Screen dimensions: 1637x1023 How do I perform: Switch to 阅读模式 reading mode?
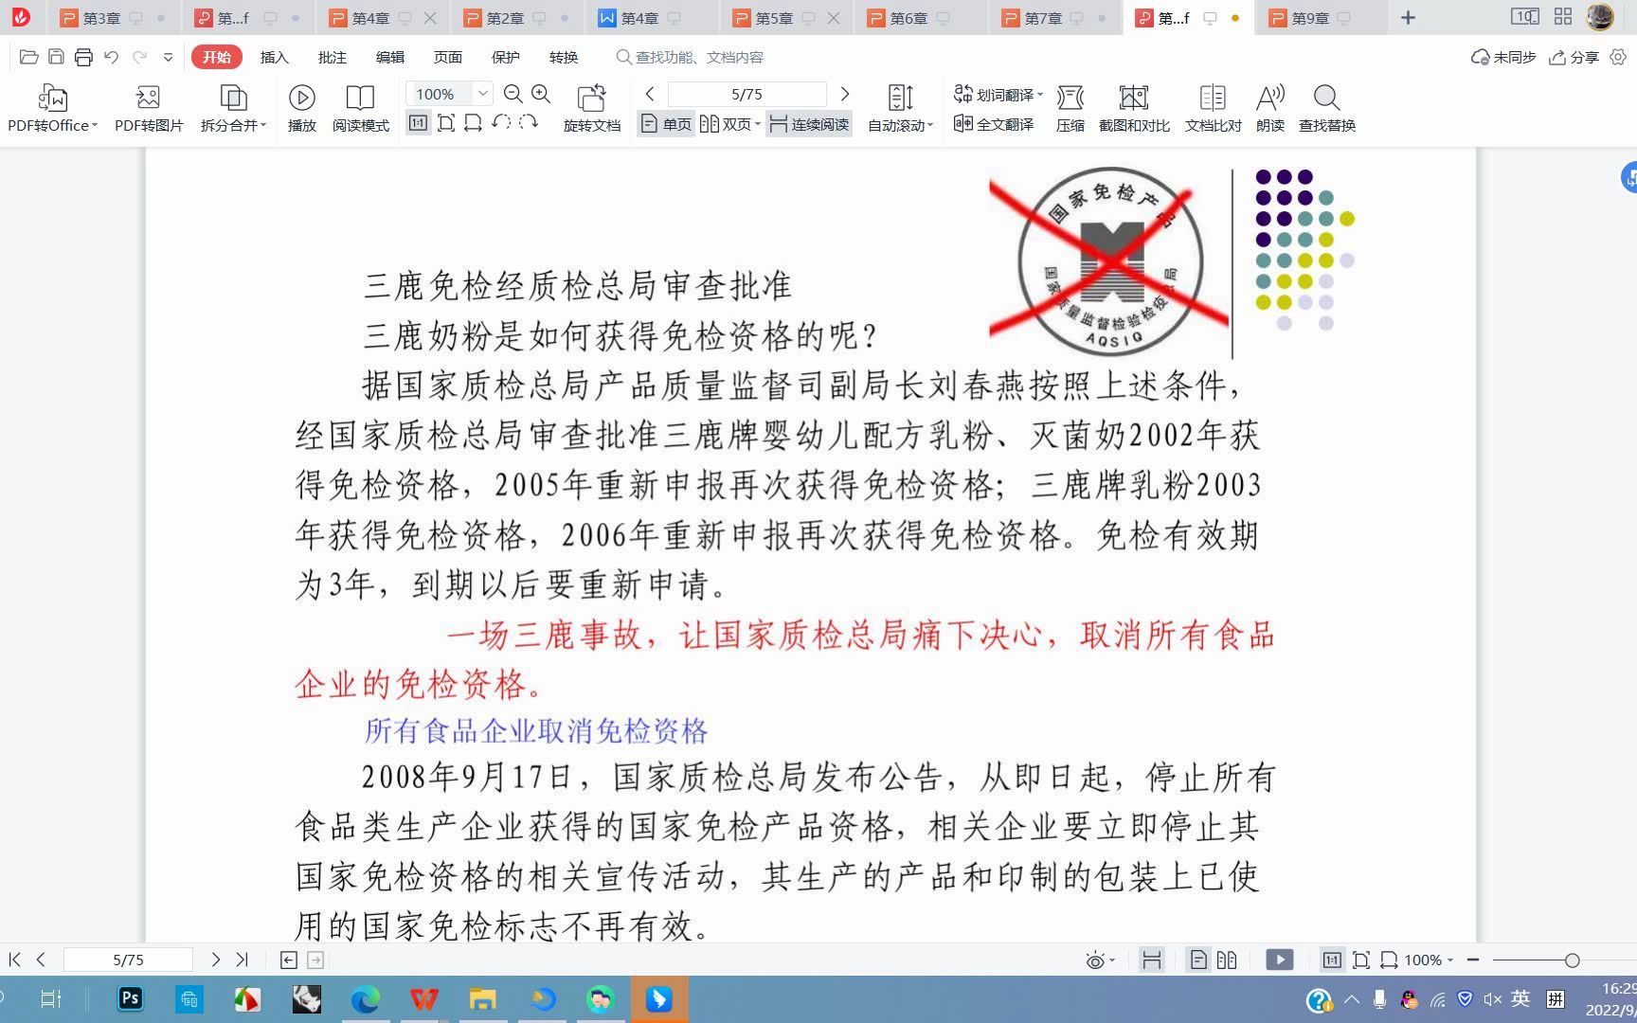[x=360, y=108]
